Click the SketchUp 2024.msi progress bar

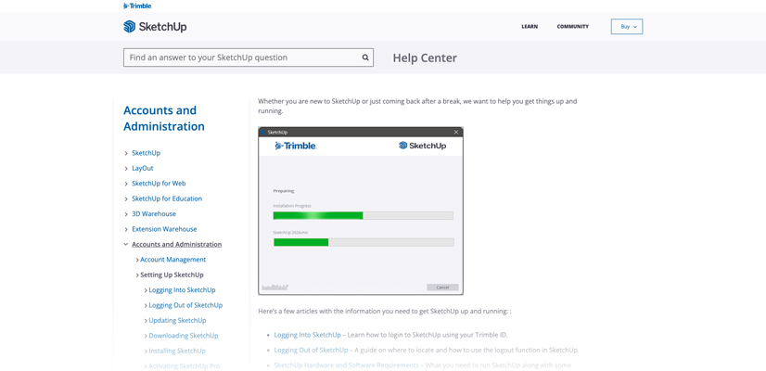point(364,242)
